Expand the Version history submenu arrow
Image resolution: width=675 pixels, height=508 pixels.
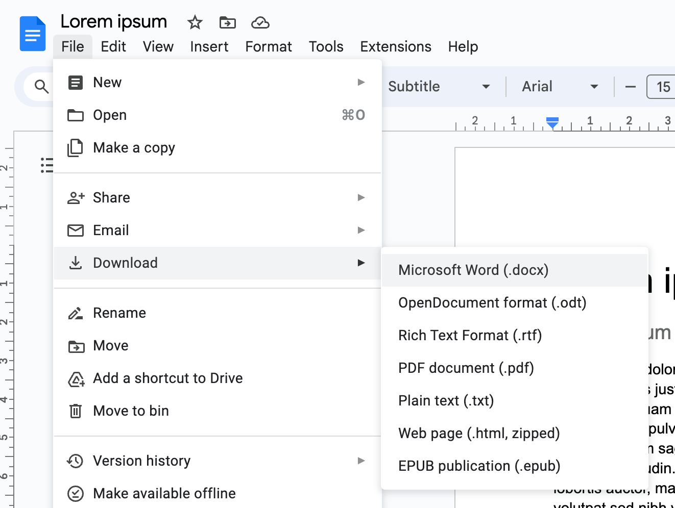click(x=361, y=461)
